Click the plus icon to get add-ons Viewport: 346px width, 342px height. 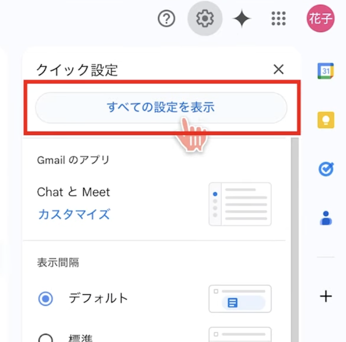(x=325, y=296)
